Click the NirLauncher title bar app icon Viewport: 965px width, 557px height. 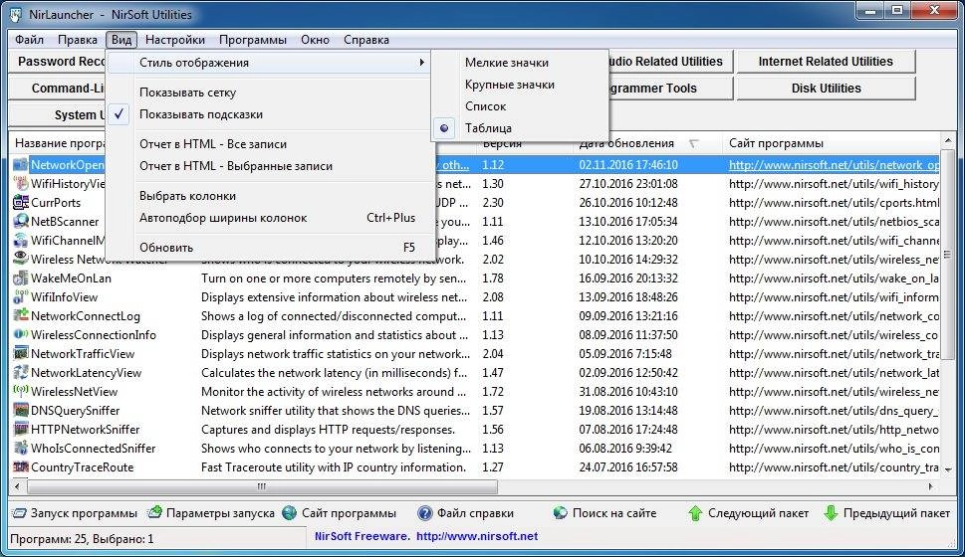15,14
